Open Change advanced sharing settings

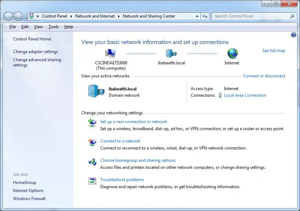pos(37,62)
